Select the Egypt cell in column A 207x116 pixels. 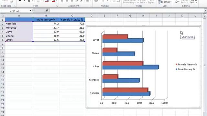(x=19, y=40)
